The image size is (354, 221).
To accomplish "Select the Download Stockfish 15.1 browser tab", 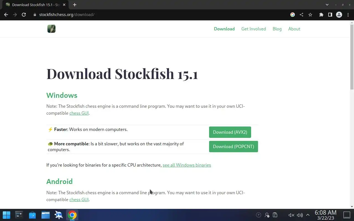I will tap(36, 5).
